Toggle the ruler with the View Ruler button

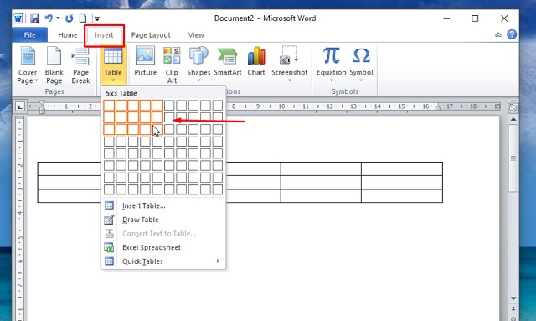(513, 107)
